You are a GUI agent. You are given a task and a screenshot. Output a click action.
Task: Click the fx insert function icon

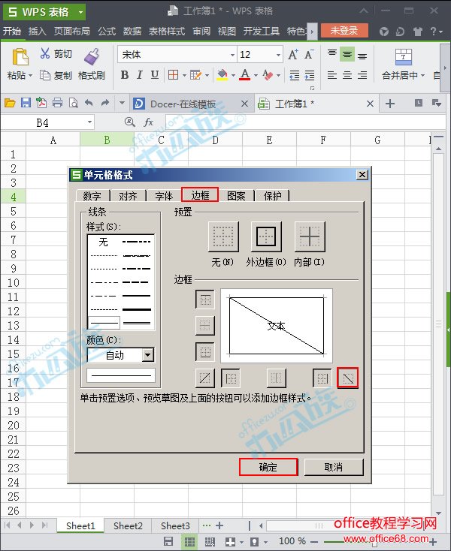[x=149, y=122]
